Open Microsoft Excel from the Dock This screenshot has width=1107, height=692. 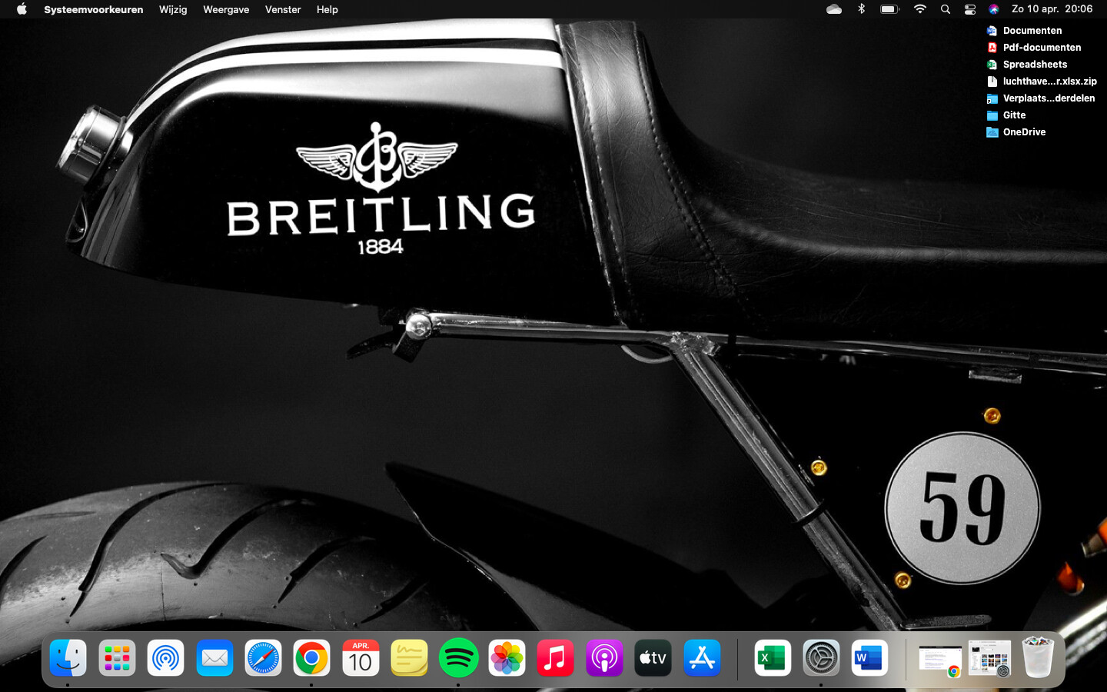point(772,658)
